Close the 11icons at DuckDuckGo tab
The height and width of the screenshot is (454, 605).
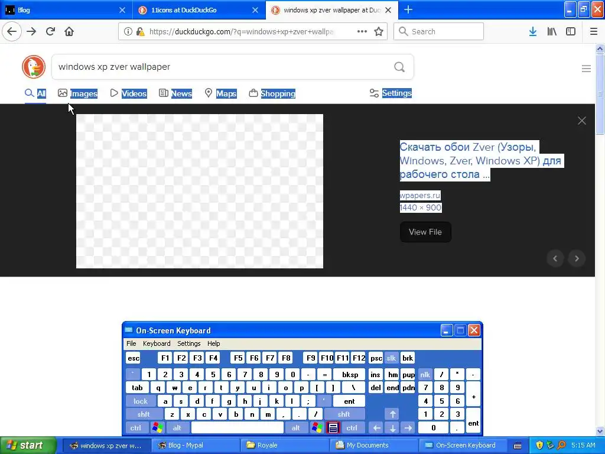(x=255, y=10)
